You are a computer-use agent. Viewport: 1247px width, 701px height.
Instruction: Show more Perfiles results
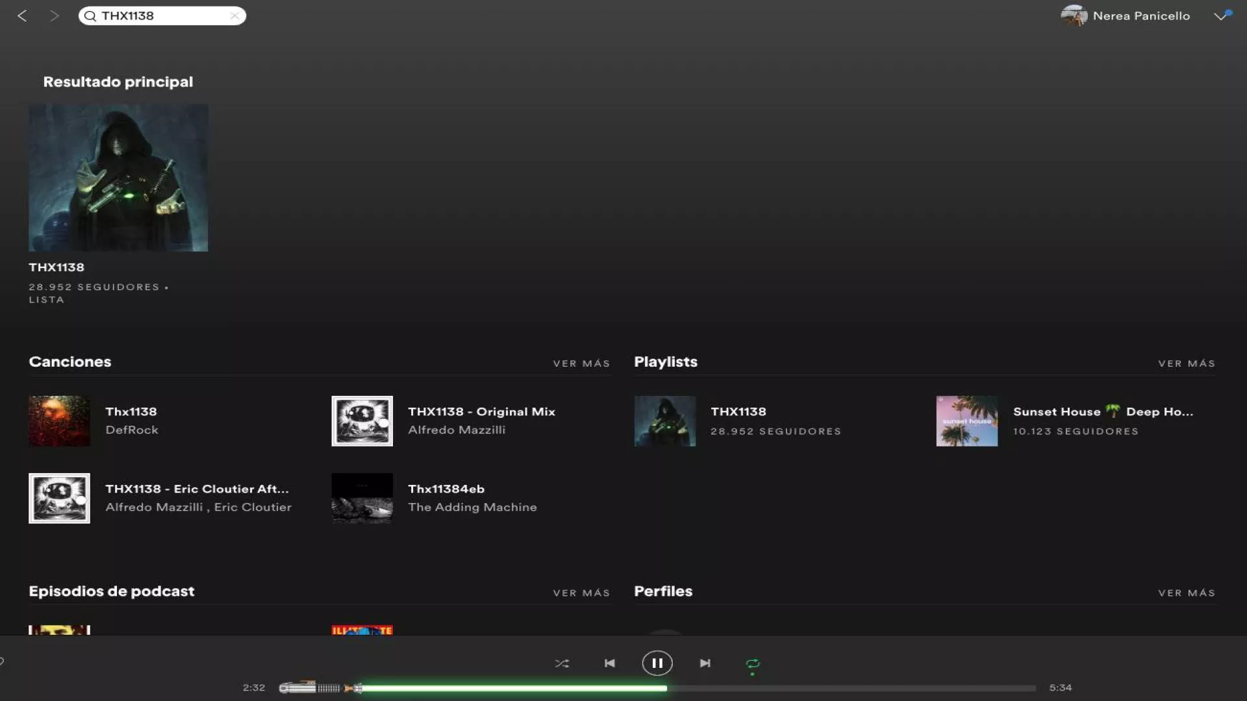coord(1186,593)
